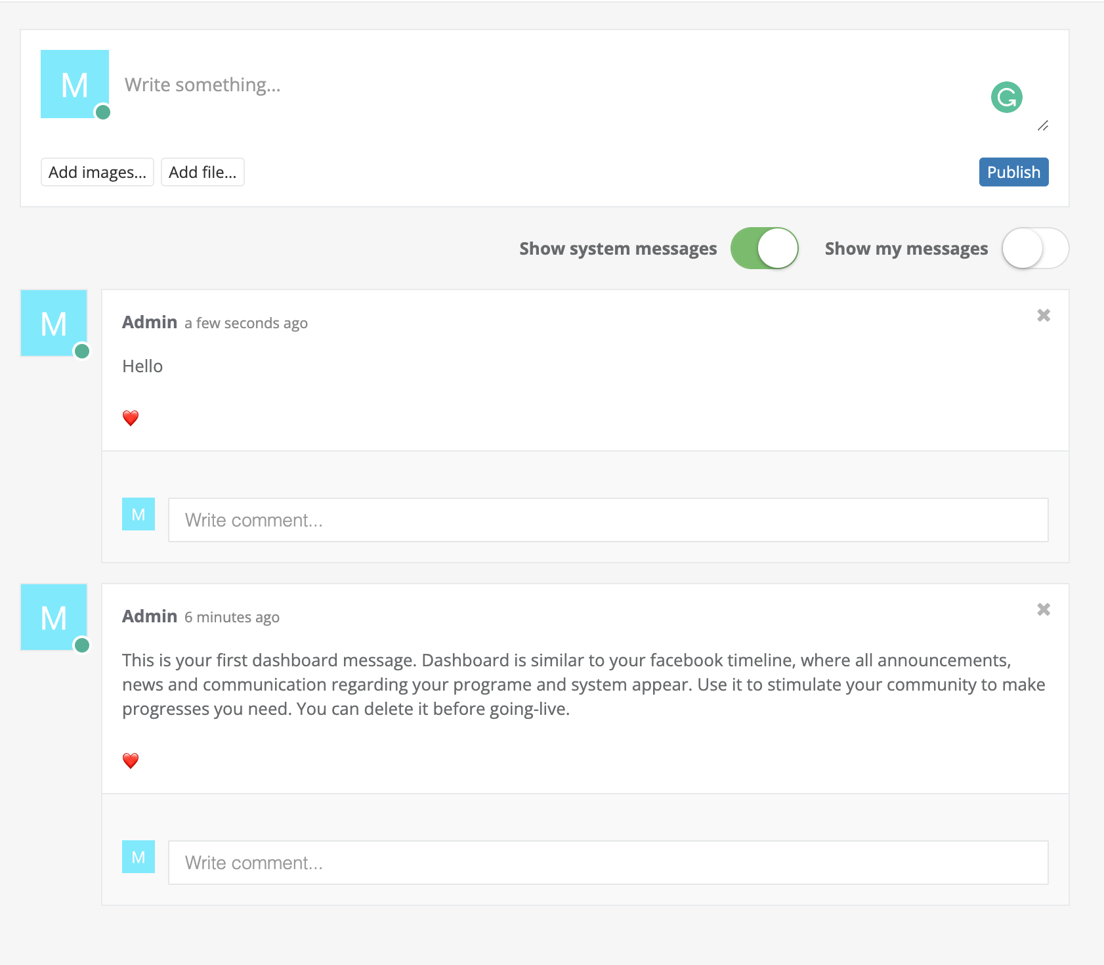The height and width of the screenshot is (965, 1104).
Task: Click the small M avatar in the bottom comment row
Action: coord(138,857)
